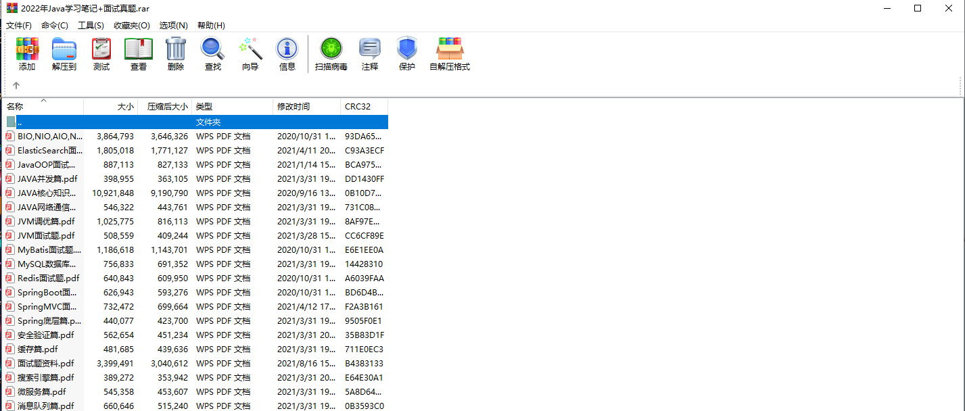Sort by 类型 column header
Screen dimensions: 965x411
click(x=233, y=107)
